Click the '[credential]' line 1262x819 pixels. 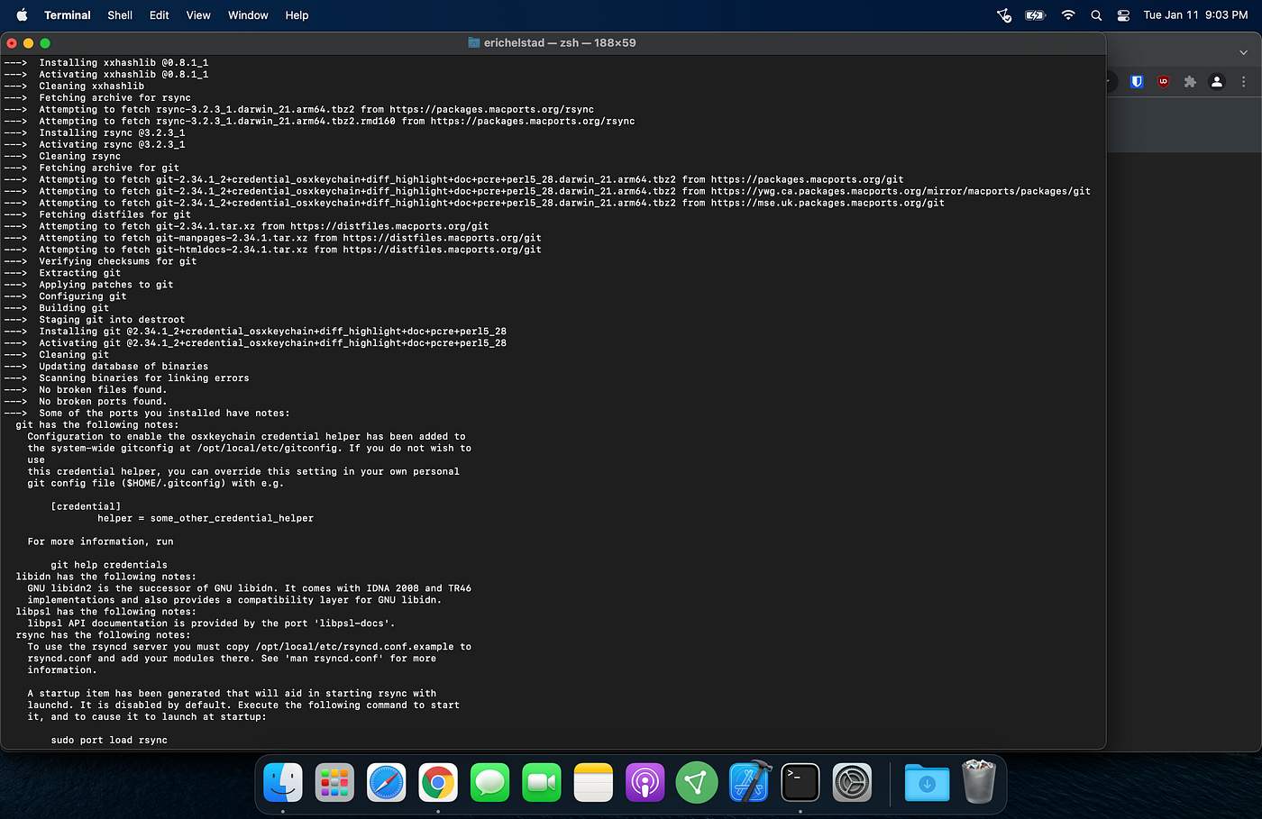(x=86, y=506)
